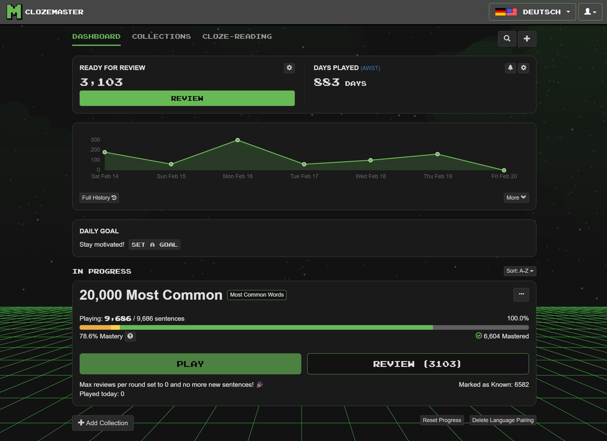The image size is (607, 441).
Task: Click the plus icon beside search
Action: [x=527, y=39]
